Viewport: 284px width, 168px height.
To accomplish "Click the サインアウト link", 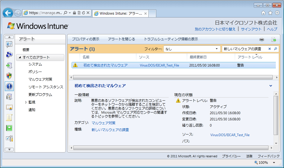I will 251,29.
